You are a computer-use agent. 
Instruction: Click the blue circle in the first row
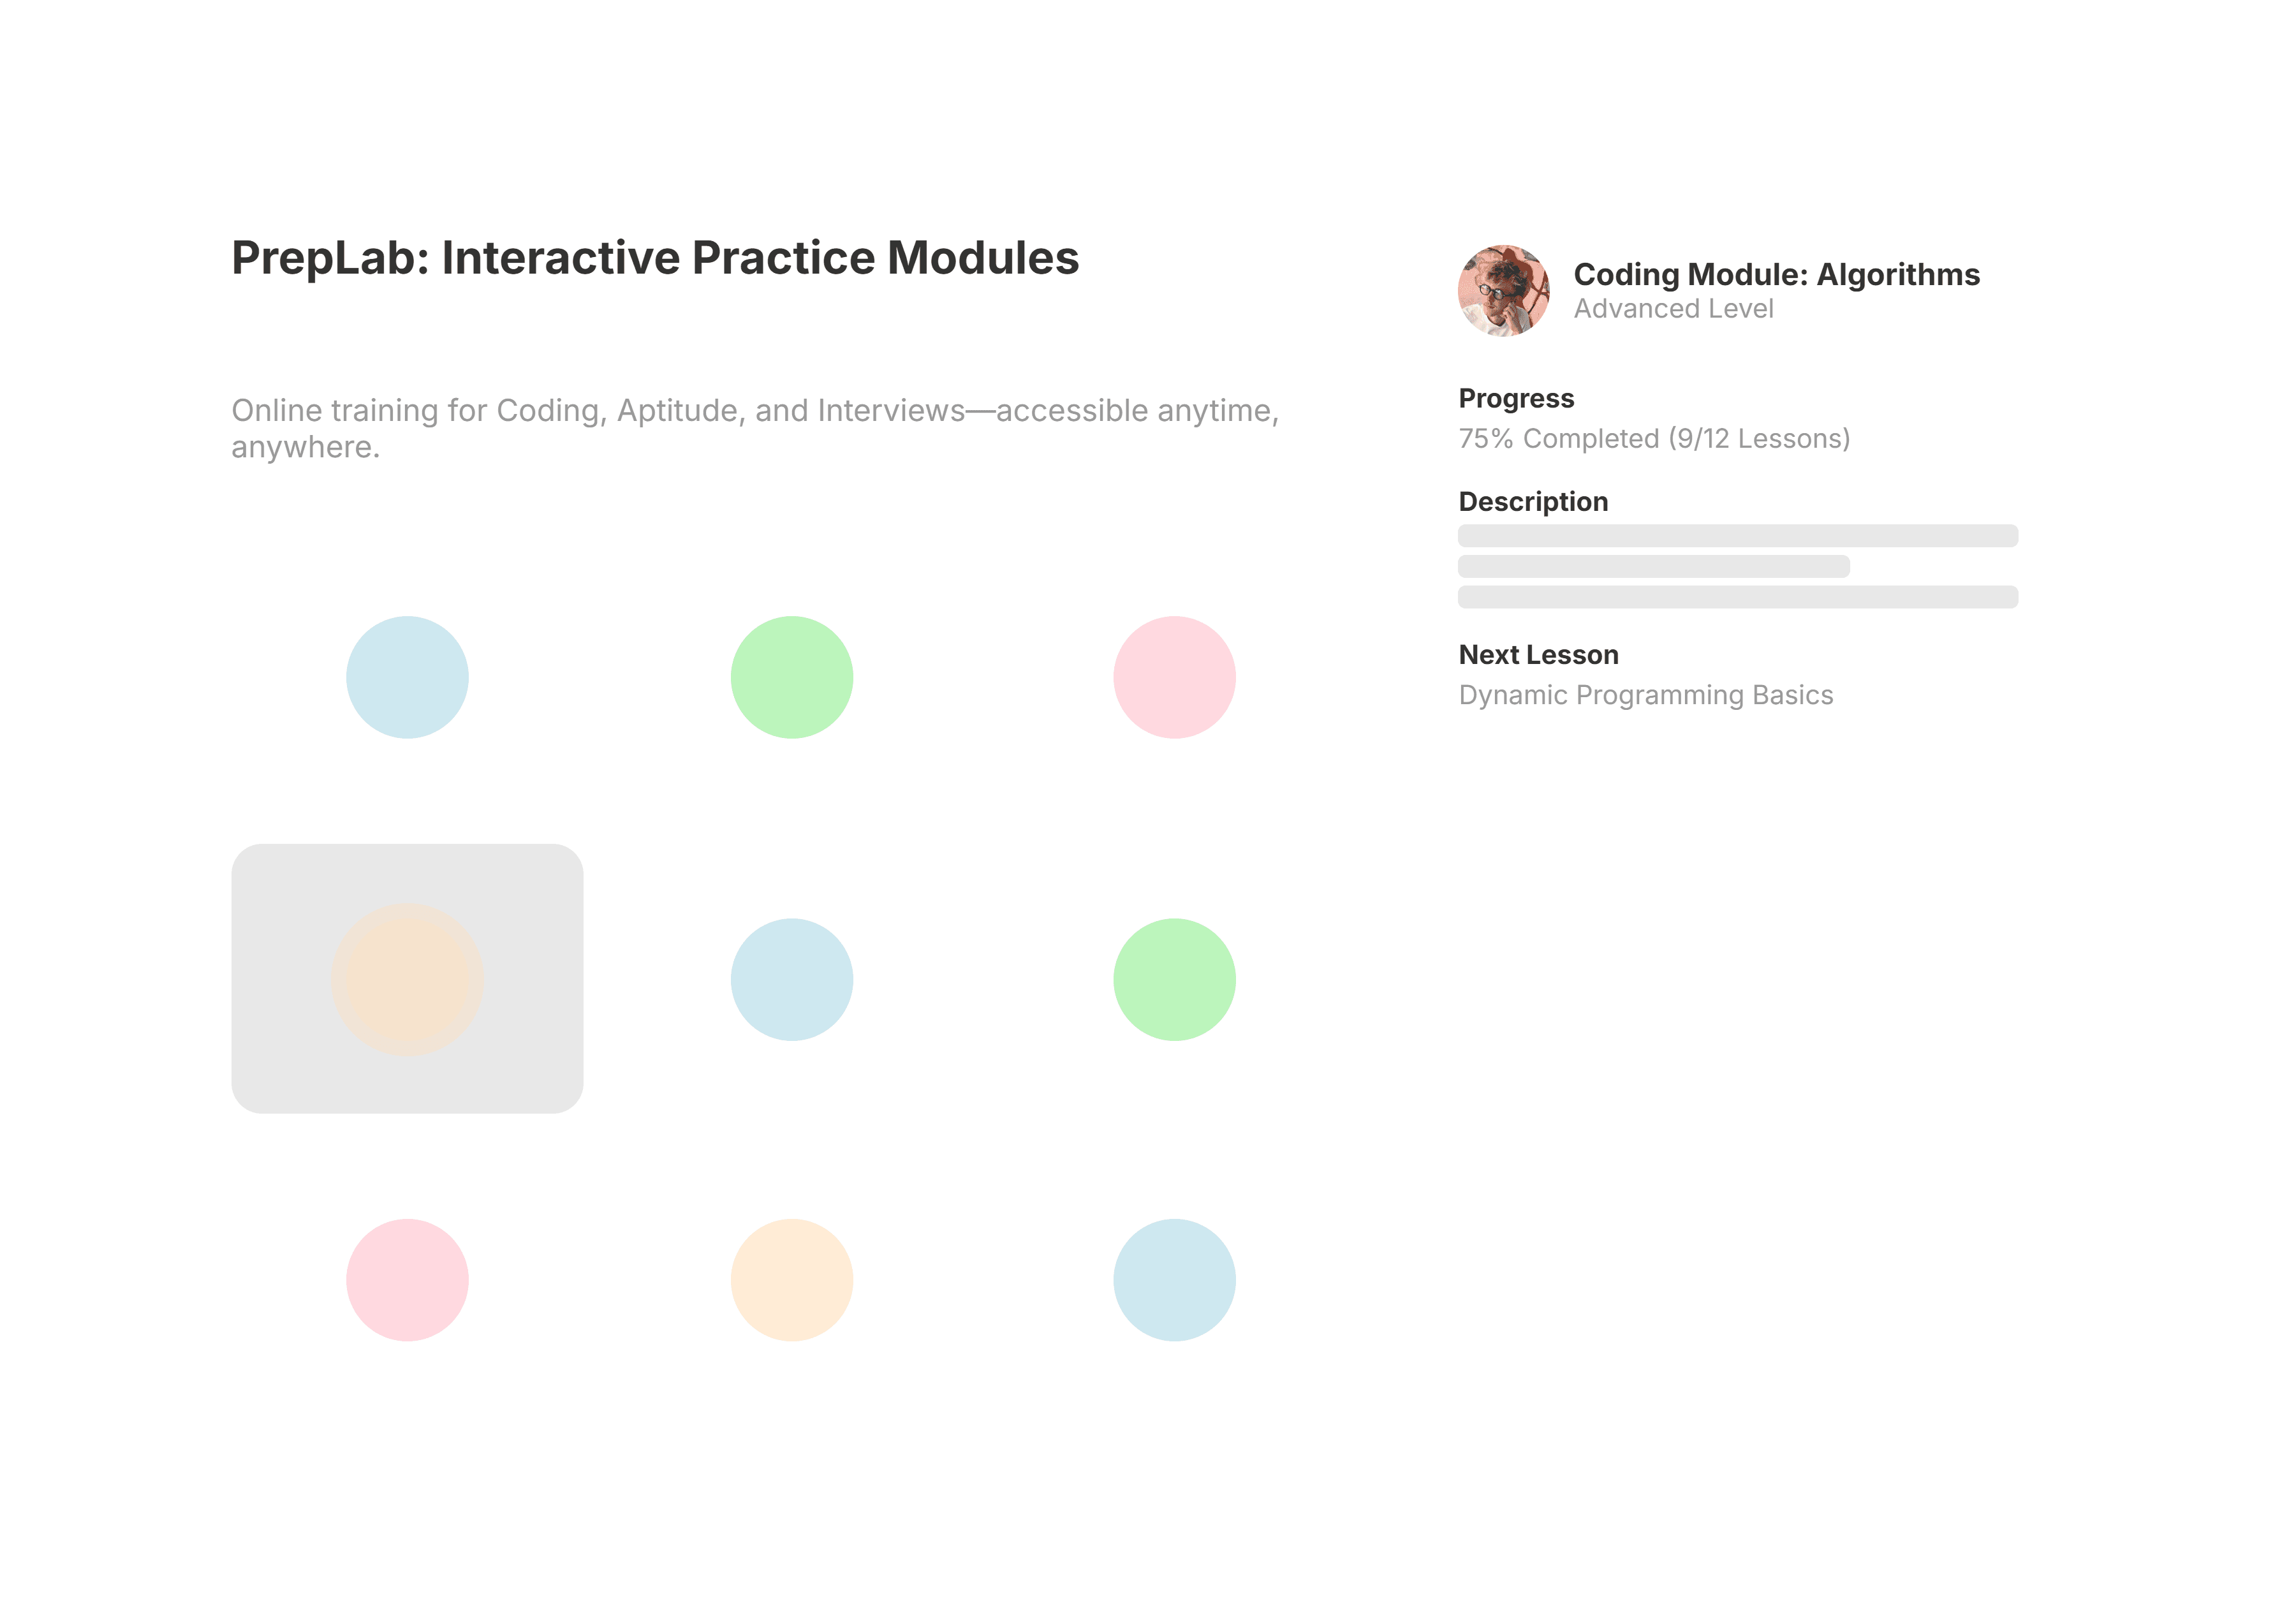pos(407,677)
